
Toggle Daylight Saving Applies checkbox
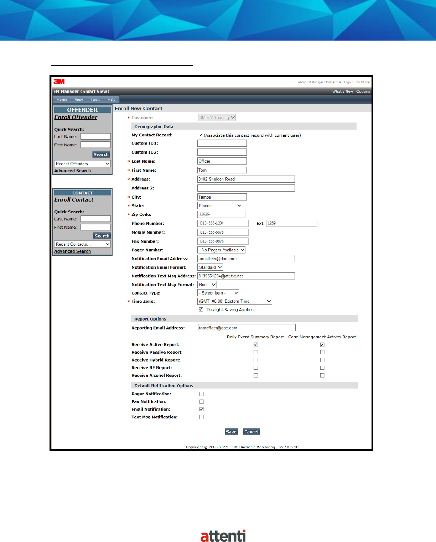[201, 309]
